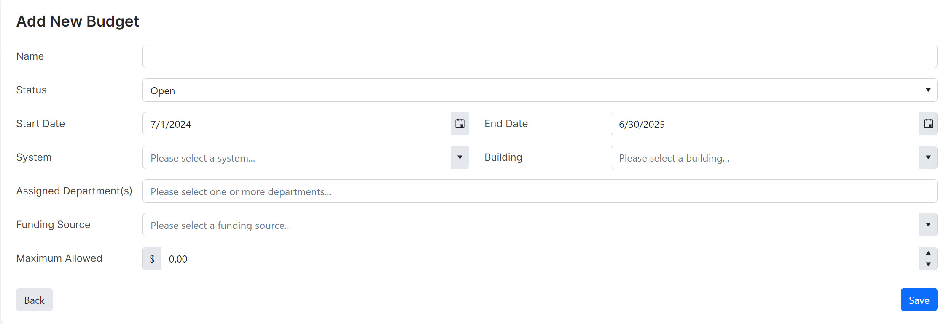949x324 pixels.
Task: Click the Add New Budget heading
Action: tap(78, 21)
